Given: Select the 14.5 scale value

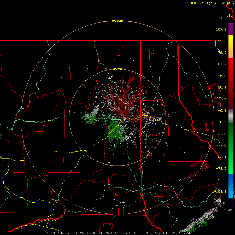Looking at the screenshot, I should pos(222,99).
